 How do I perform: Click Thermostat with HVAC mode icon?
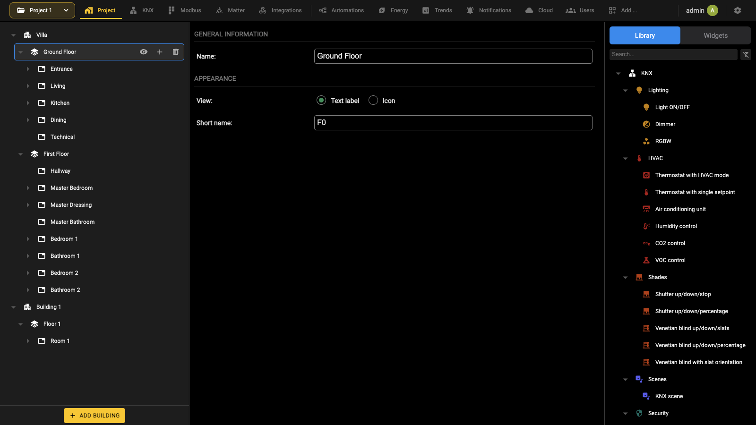[646, 175]
